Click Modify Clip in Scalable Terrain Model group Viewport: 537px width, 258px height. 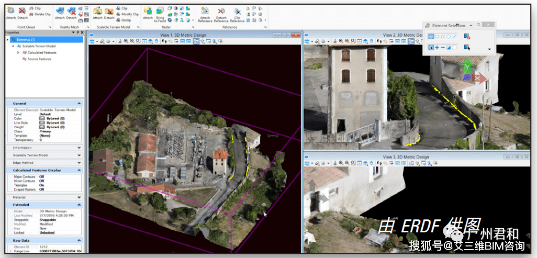(x=127, y=14)
